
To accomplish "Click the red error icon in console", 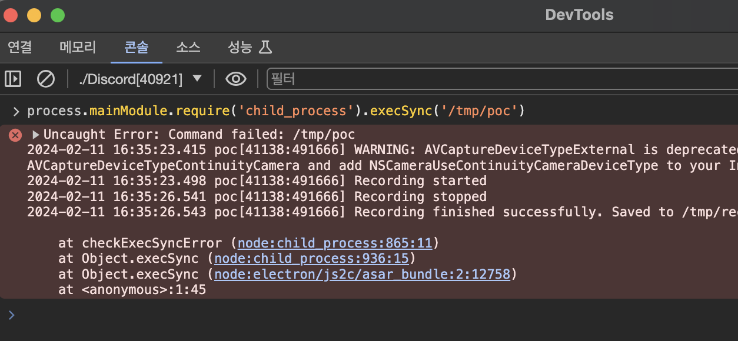I will [x=15, y=135].
